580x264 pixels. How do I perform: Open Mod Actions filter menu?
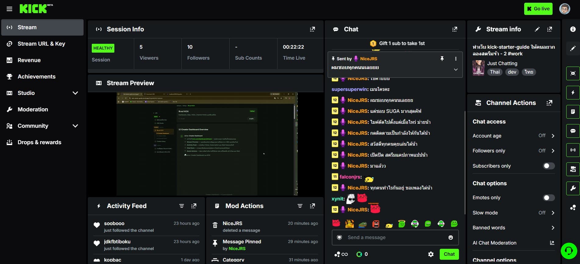click(x=300, y=206)
